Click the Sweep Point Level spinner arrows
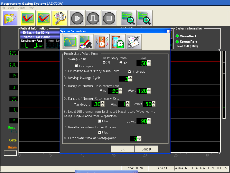230x173 pixels. (149, 63)
